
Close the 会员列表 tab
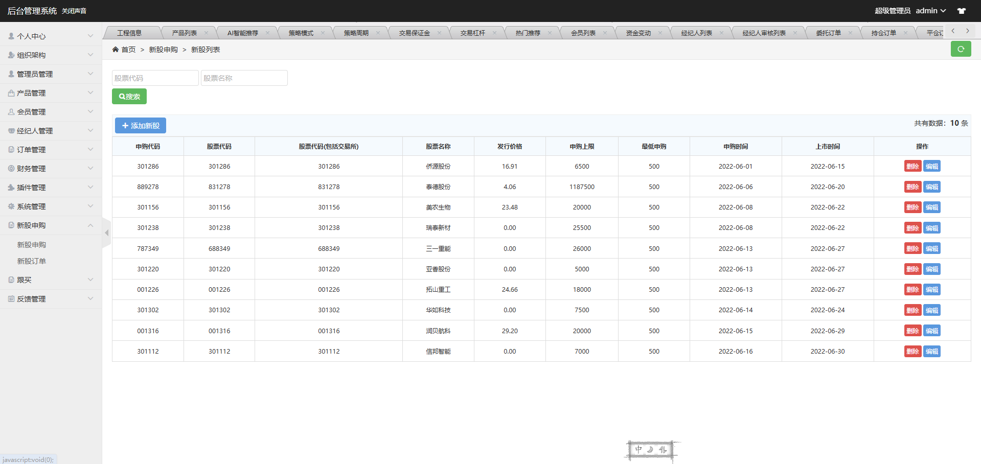click(x=605, y=33)
